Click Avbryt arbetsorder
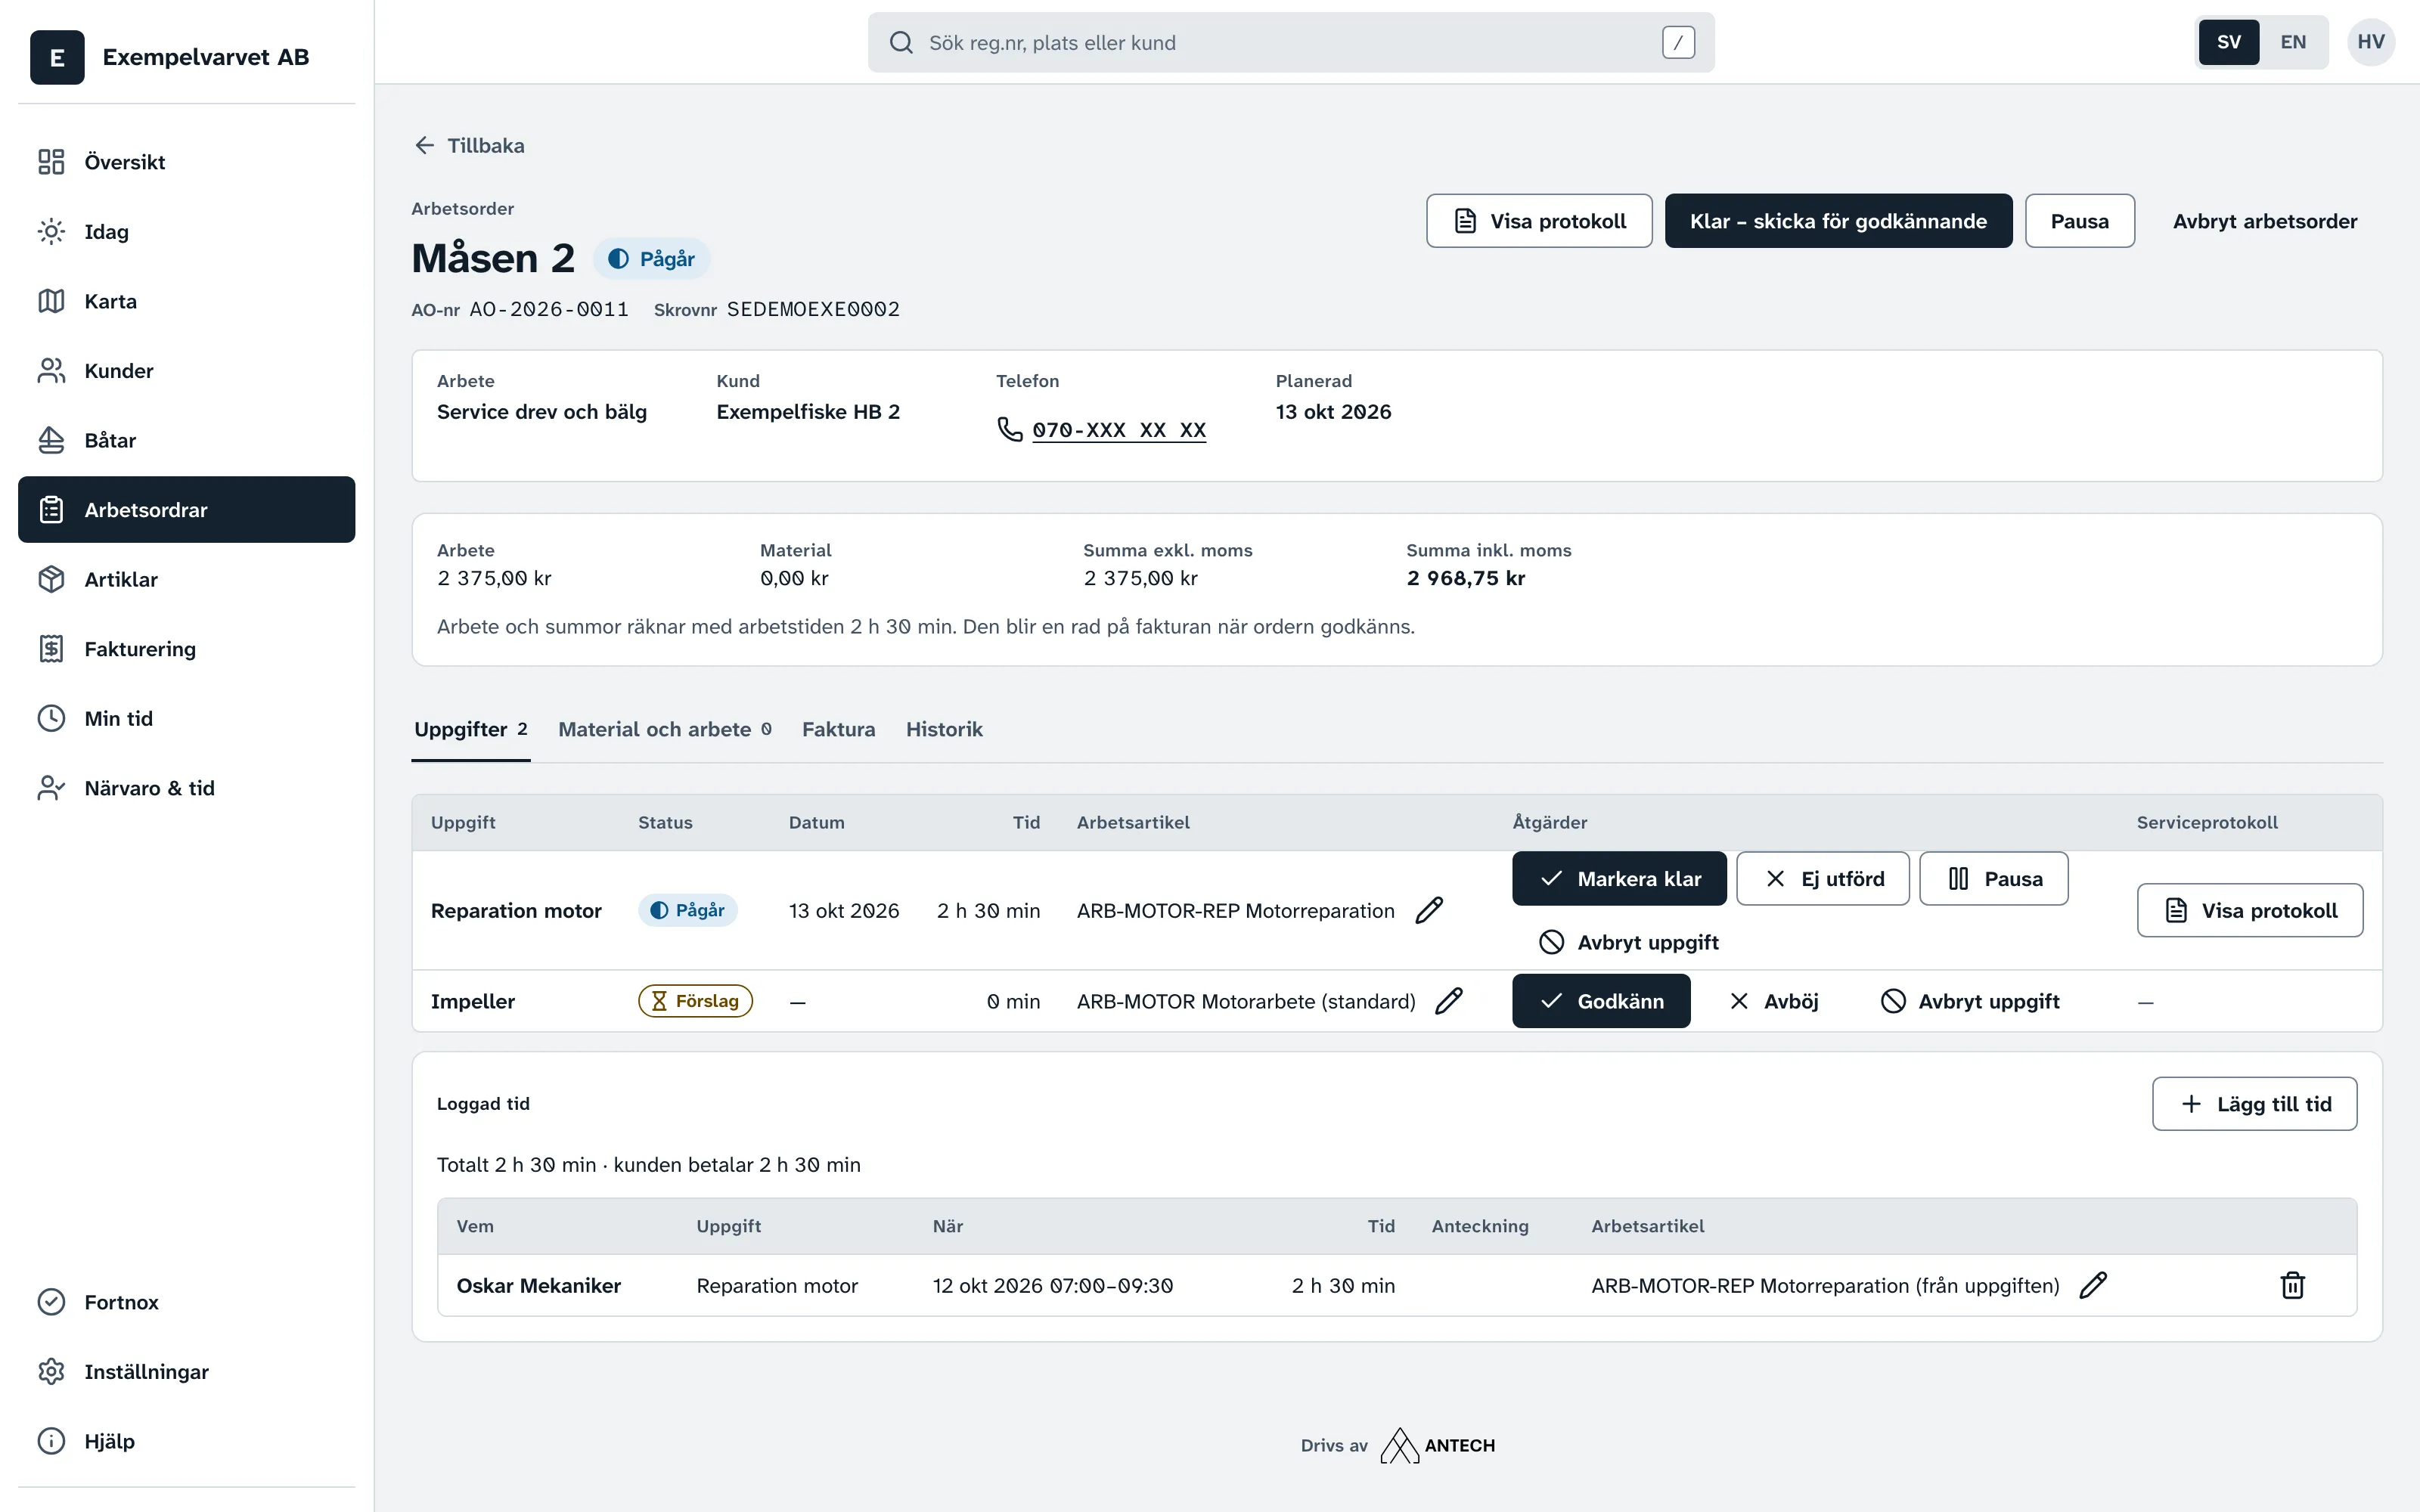Image resolution: width=2420 pixels, height=1512 pixels. click(2265, 221)
